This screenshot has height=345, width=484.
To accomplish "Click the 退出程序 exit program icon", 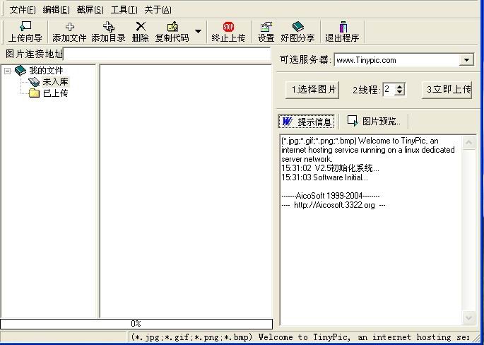I will point(342,32).
